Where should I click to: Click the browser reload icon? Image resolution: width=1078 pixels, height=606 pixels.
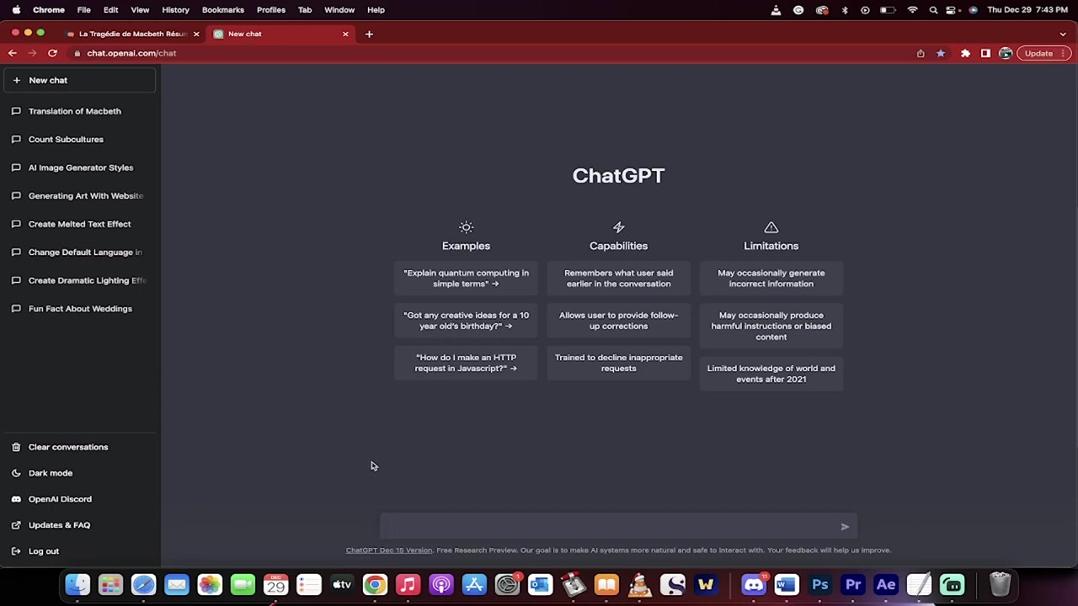click(52, 53)
